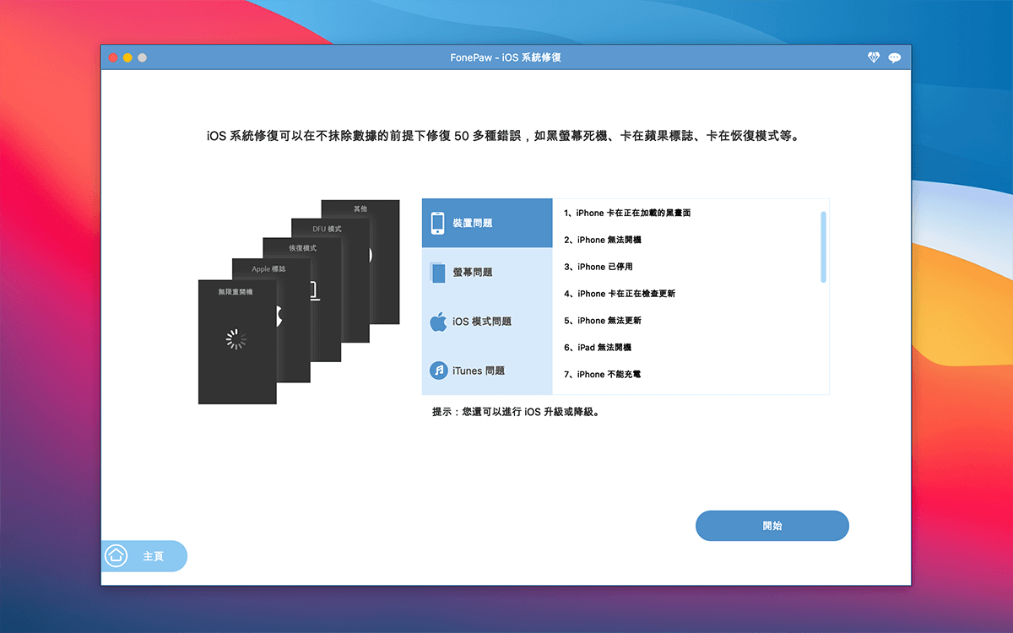Click list item "iPhone 無法更新"
Image resolution: width=1013 pixels, height=633 pixels.
click(x=603, y=321)
